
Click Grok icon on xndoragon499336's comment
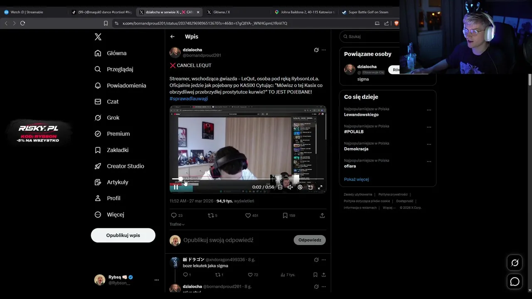(x=316, y=260)
